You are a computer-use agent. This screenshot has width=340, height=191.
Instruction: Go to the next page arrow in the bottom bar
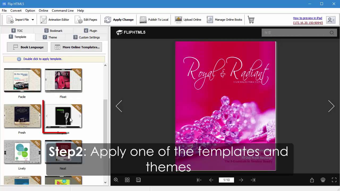point(241,180)
